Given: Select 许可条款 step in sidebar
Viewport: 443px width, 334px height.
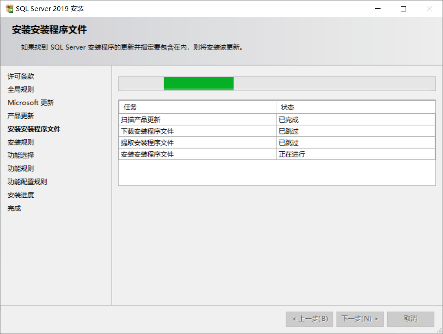Looking at the screenshot, I should [x=21, y=76].
